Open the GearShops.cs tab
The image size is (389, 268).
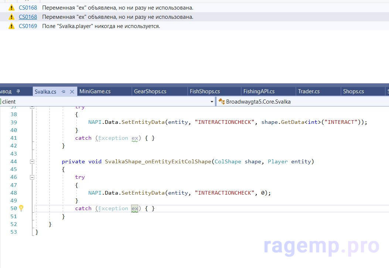point(150,91)
